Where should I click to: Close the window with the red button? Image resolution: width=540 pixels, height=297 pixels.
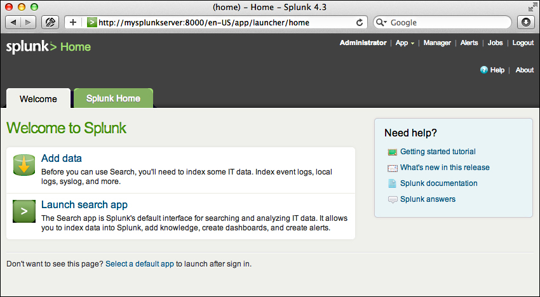9,7
